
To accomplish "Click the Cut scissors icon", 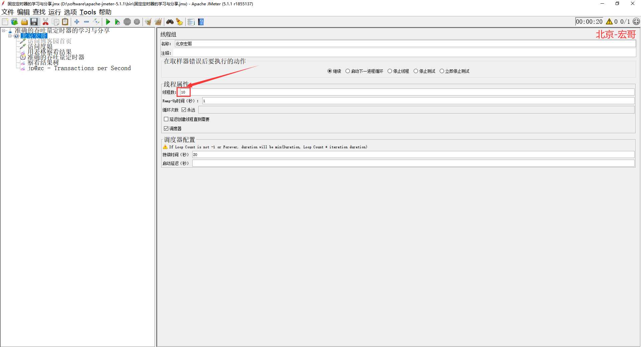I will [x=46, y=22].
